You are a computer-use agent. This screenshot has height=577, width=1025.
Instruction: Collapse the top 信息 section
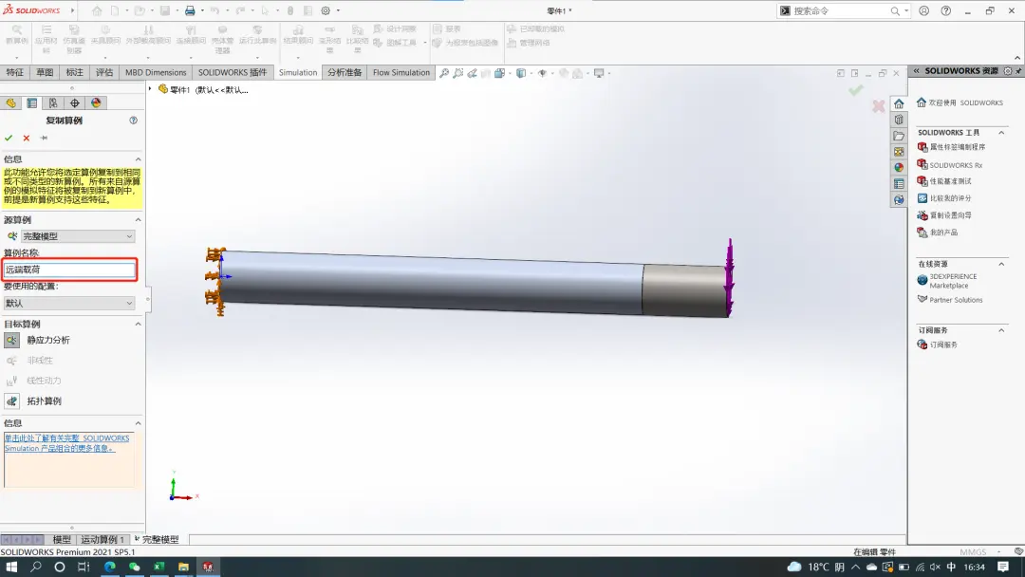point(138,159)
